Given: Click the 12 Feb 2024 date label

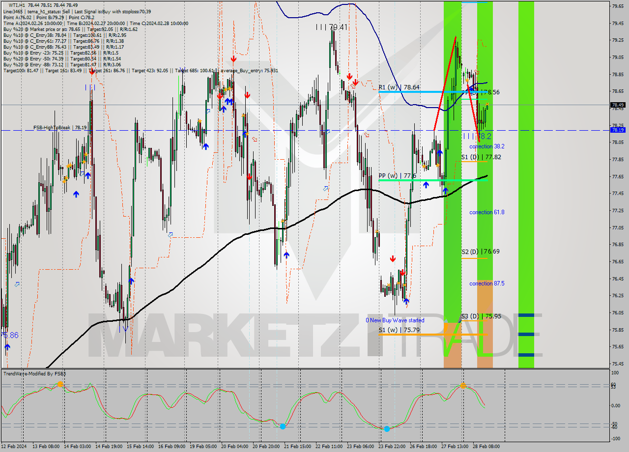Looking at the screenshot, I should pos(14,447).
